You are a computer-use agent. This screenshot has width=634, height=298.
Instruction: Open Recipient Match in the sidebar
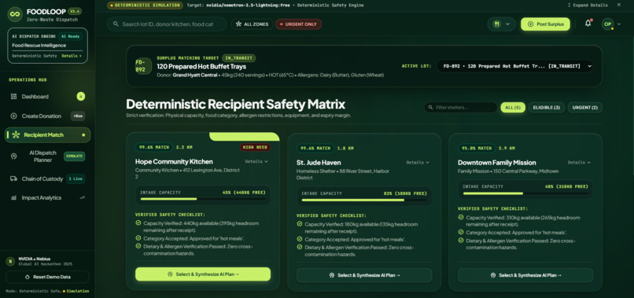pos(48,135)
